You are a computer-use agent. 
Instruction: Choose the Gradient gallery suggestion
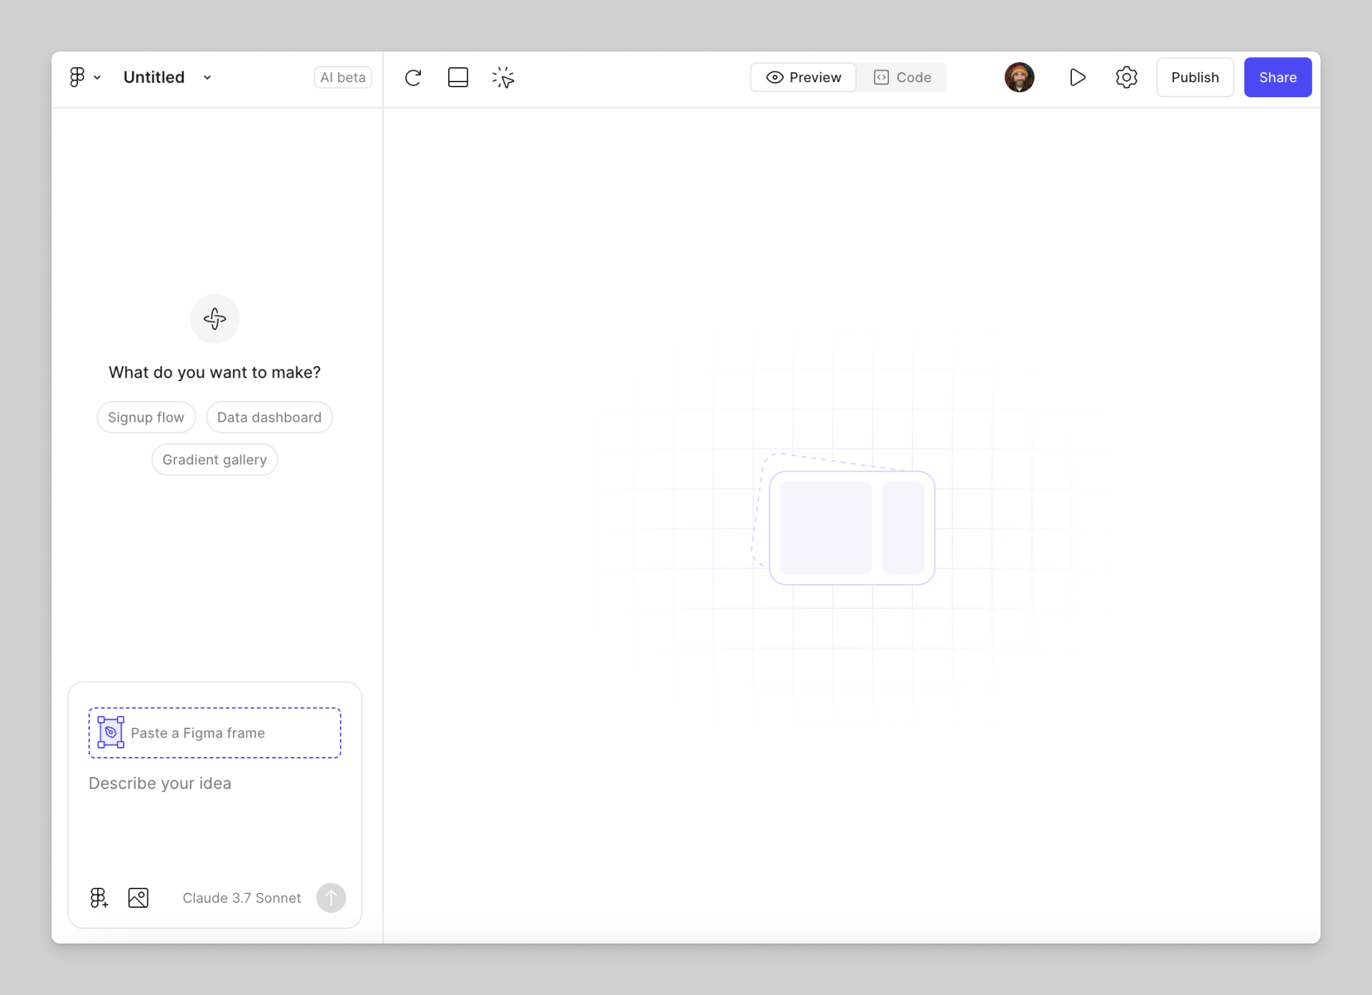(214, 460)
